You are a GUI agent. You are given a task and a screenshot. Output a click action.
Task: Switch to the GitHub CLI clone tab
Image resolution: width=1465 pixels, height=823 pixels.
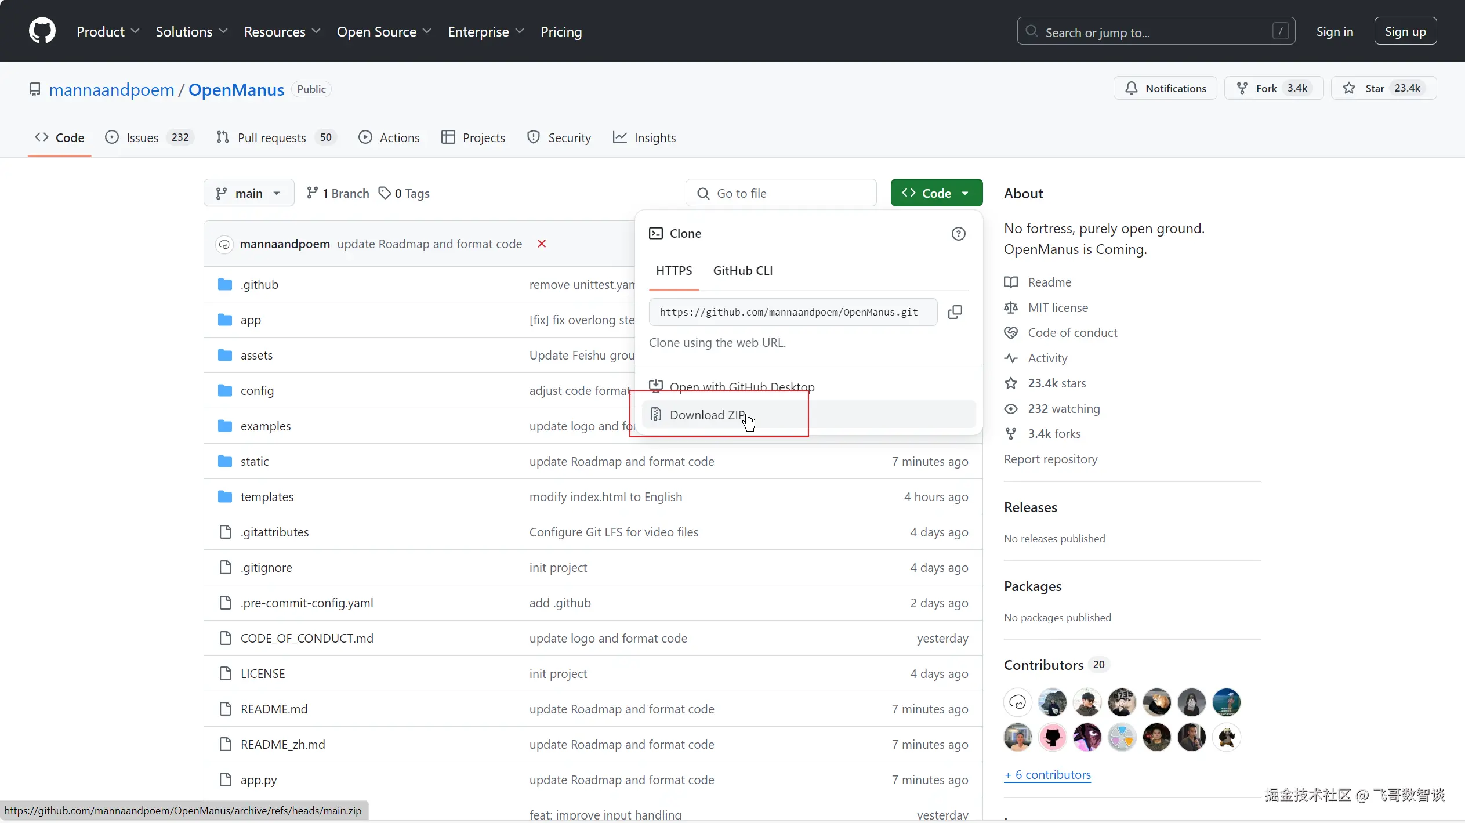[742, 270]
